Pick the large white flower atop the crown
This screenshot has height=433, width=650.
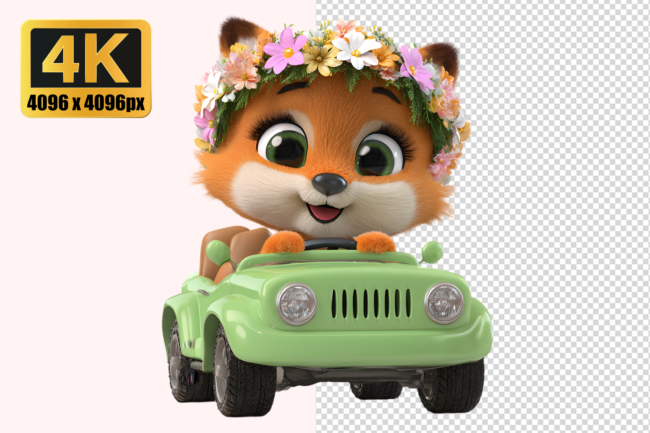356,48
